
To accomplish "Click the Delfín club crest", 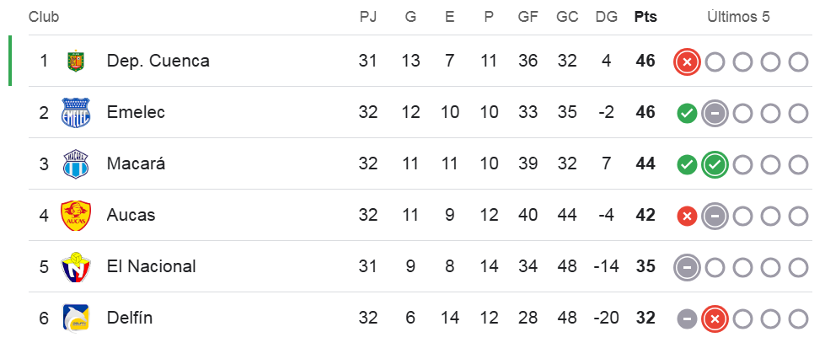I will coord(76,319).
